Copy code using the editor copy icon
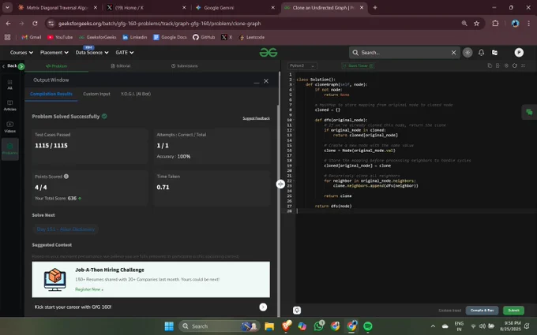Image resolution: width=537 pixels, height=335 pixels. pos(490,65)
